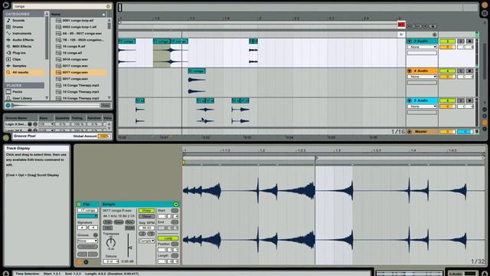The width and height of the screenshot is (490, 276).
Task: Open the None dropdown on the 4 Audio track
Action: 422,77
